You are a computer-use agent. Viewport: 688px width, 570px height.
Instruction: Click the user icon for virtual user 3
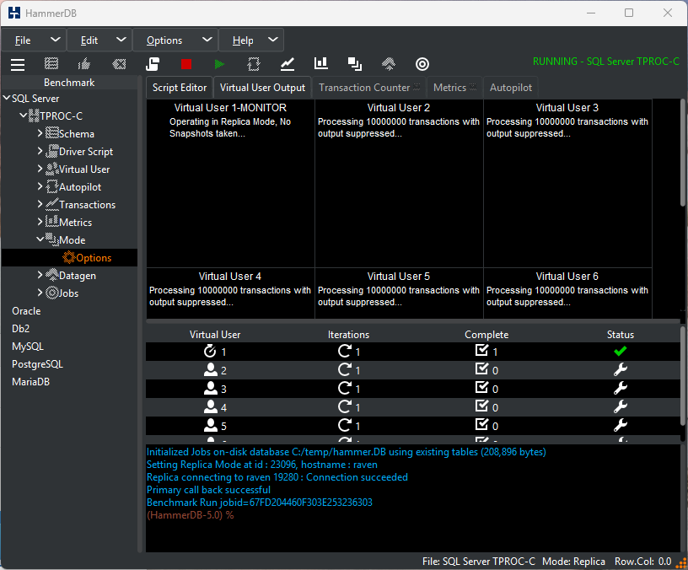click(x=211, y=389)
